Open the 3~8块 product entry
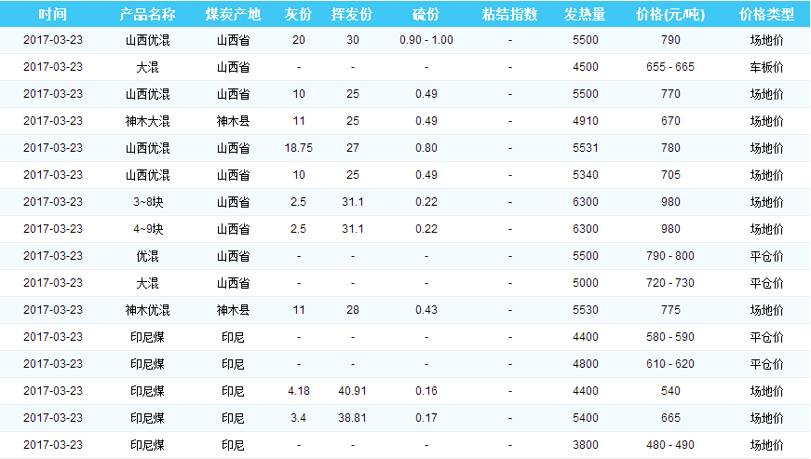The width and height of the screenshot is (811, 459). 147,202
